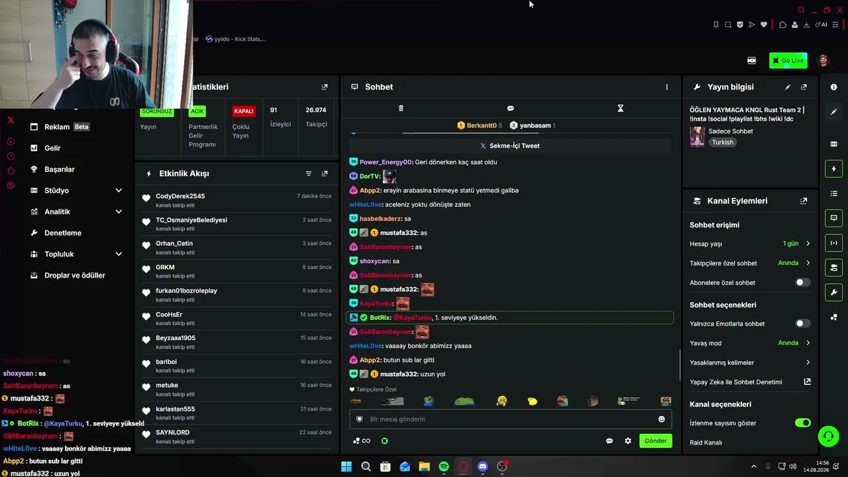Open Yavaş mod setting chevron

pyautogui.click(x=808, y=343)
